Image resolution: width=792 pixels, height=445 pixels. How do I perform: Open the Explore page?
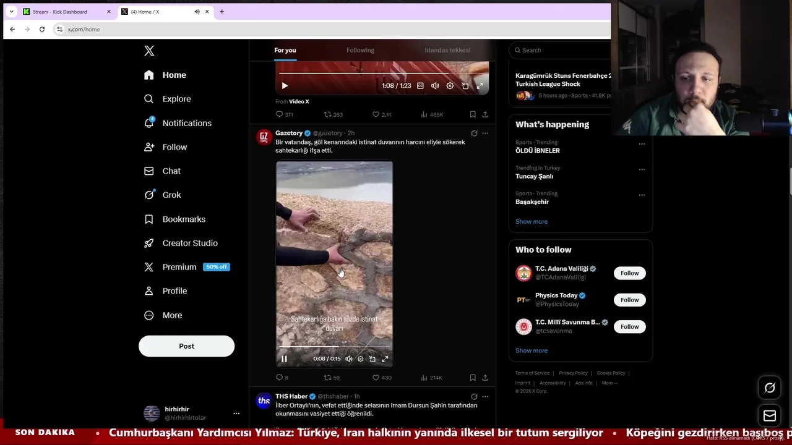[167, 99]
